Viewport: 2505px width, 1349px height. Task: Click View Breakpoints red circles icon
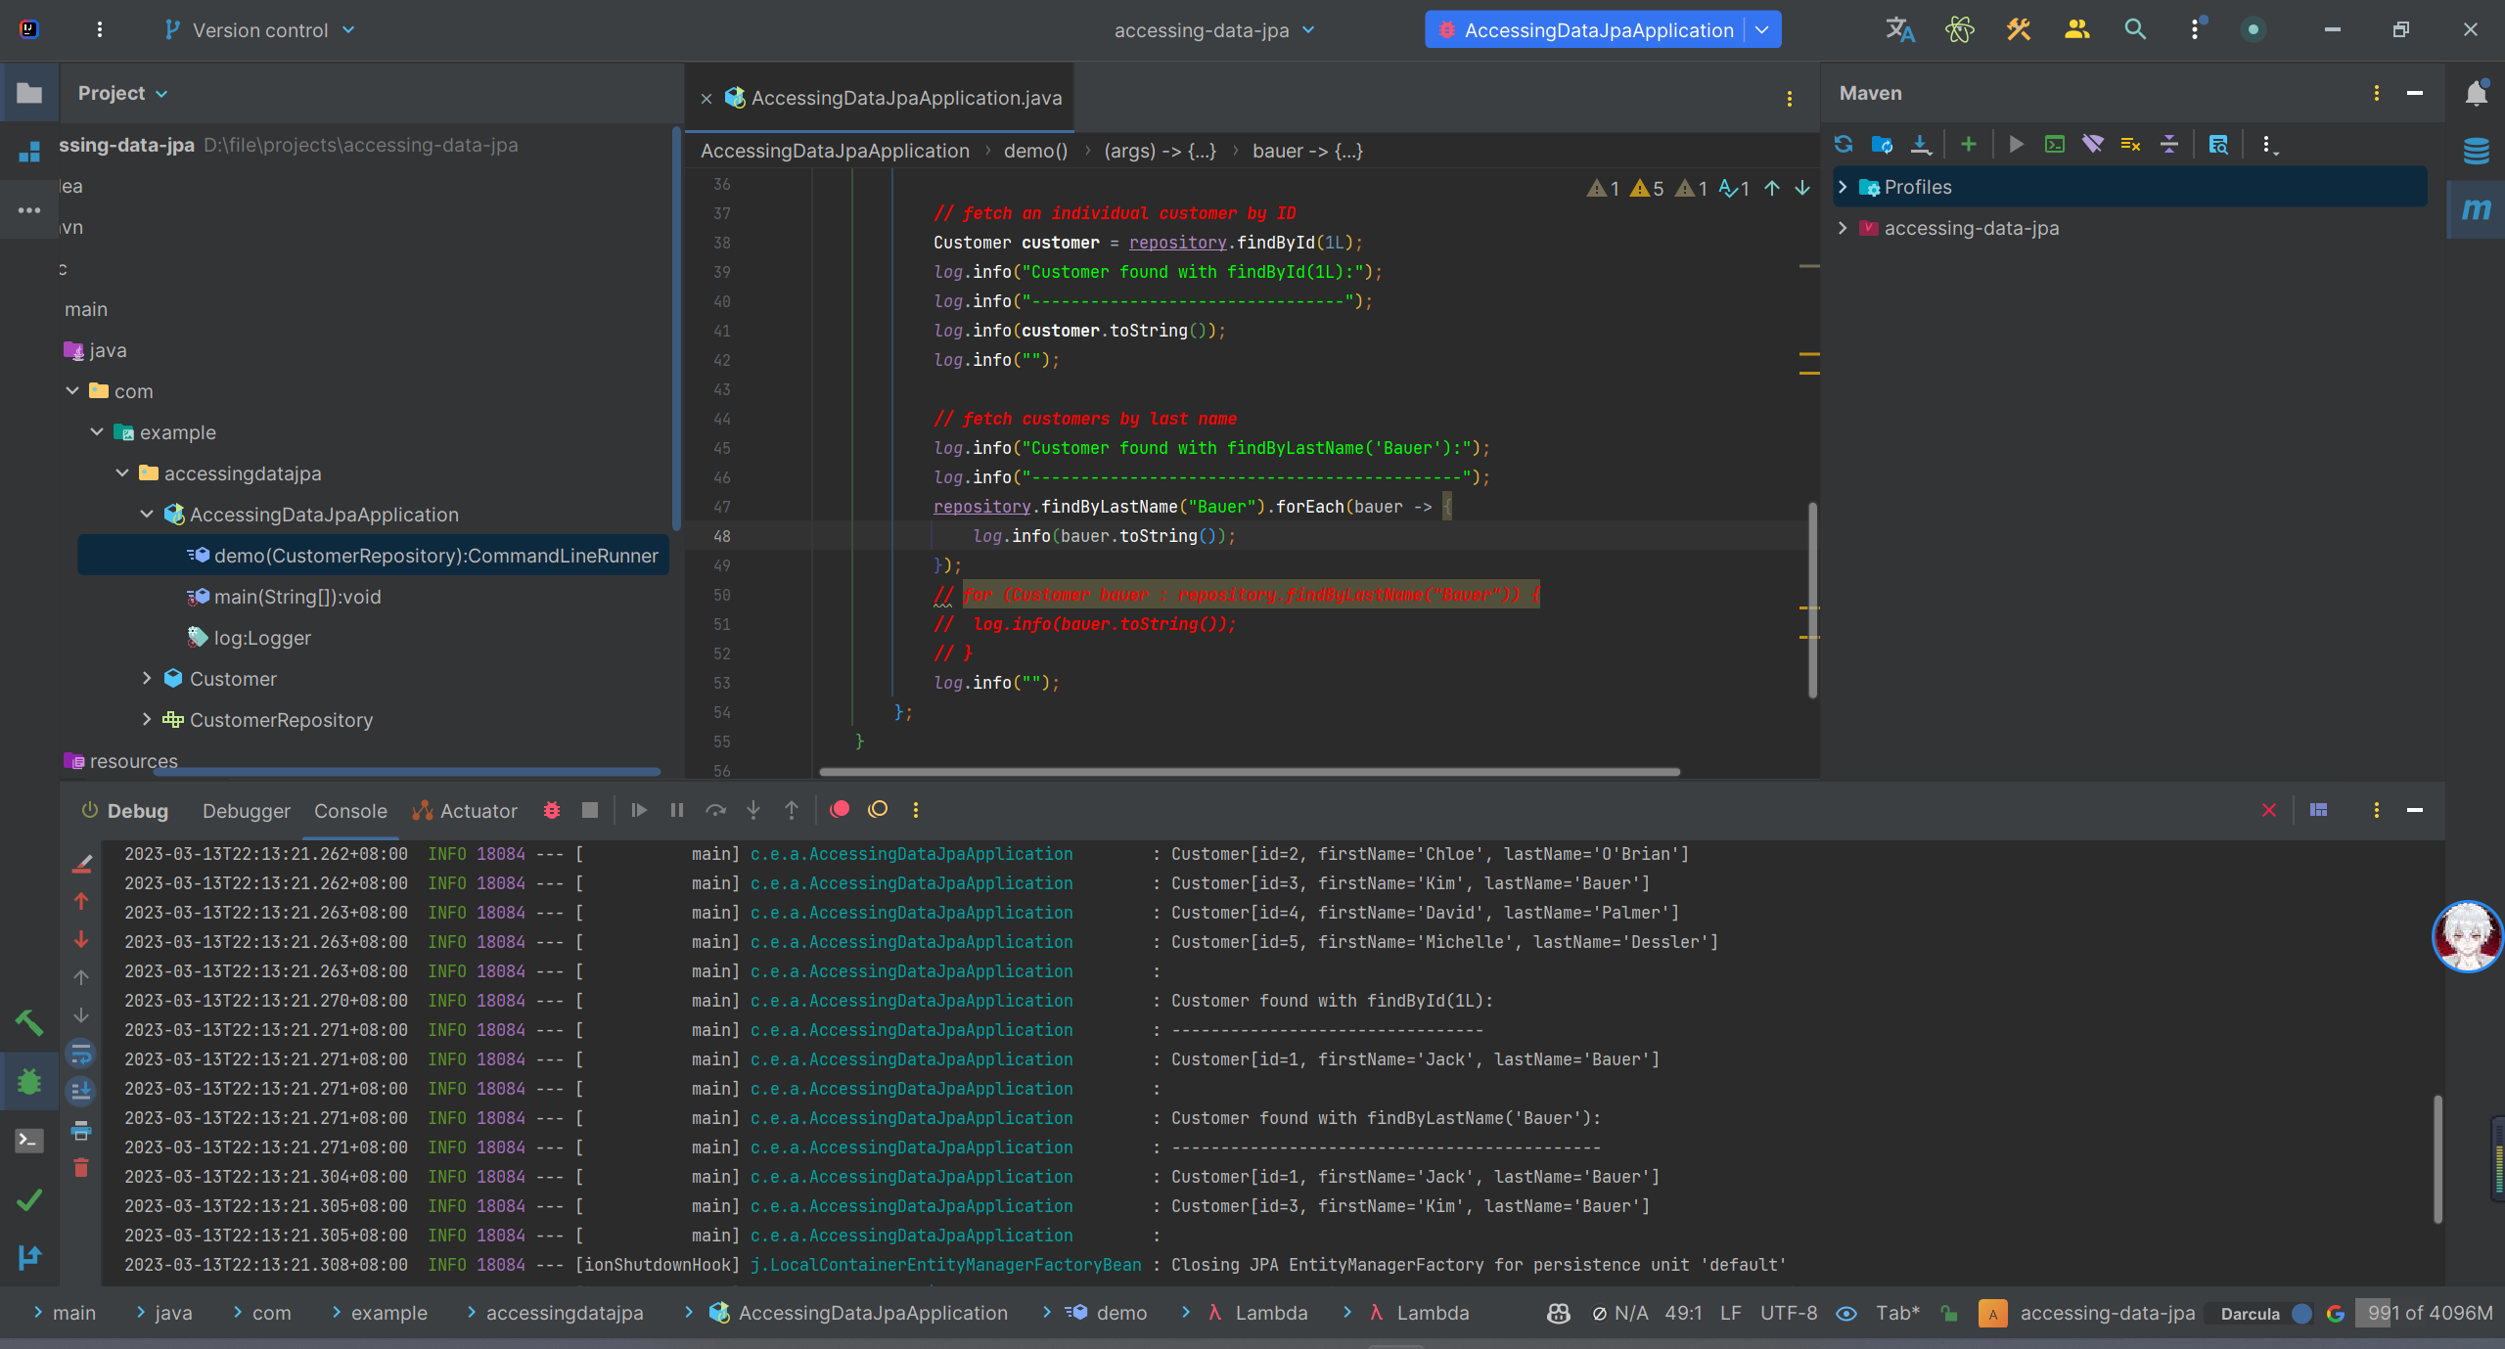[x=840, y=810]
